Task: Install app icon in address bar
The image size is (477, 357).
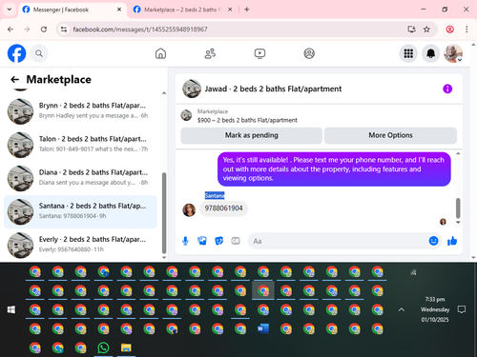Action: (x=411, y=30)
